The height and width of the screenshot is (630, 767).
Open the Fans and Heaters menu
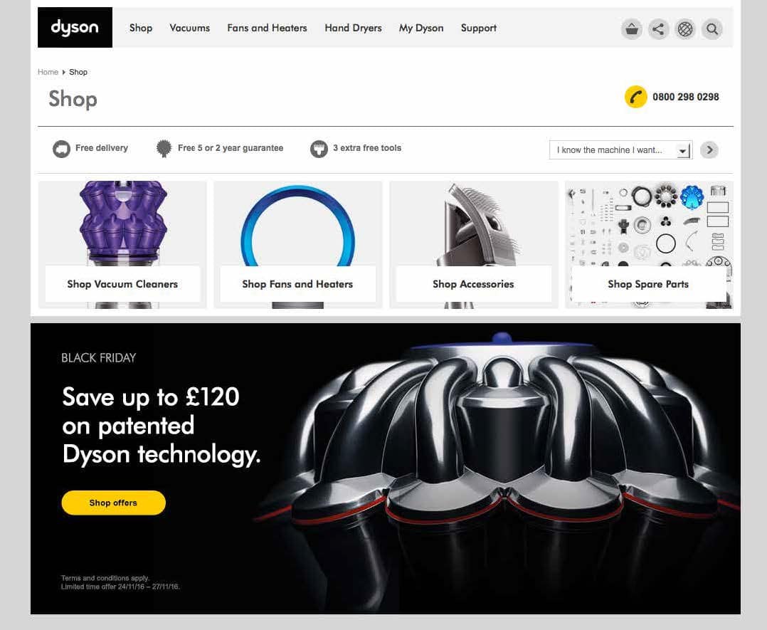[x=267, y=28]
